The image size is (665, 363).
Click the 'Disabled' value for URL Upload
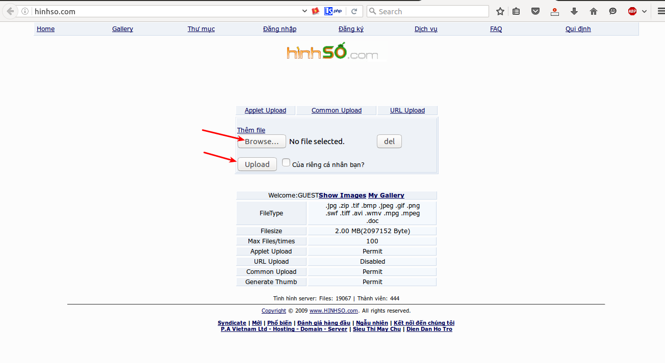coord(372,262)
